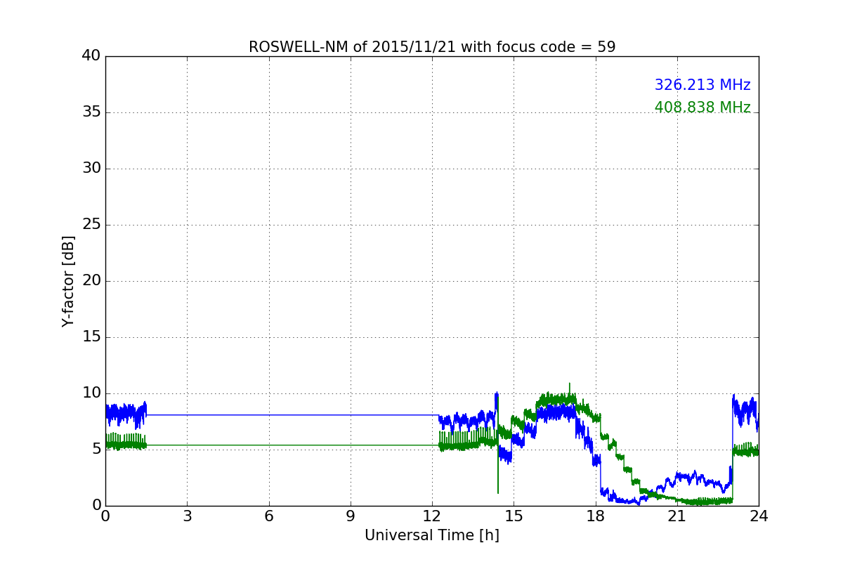This screenshot has width=843, height=562.
Task: Click y-axis tick label 10
Action: (91, 393)
